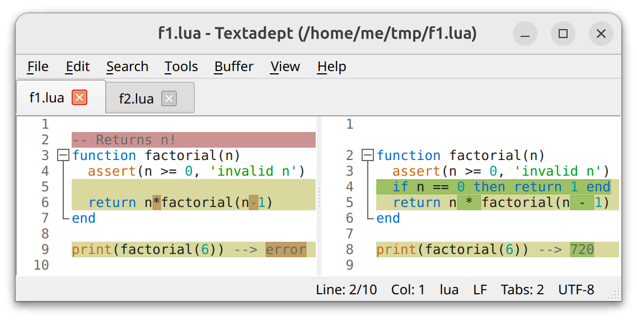Image resolution: width=637 pixels, height=320 pixels.
Task: Click 'print(factorial(6))' in left pane
Action: [x=148, y=250]
